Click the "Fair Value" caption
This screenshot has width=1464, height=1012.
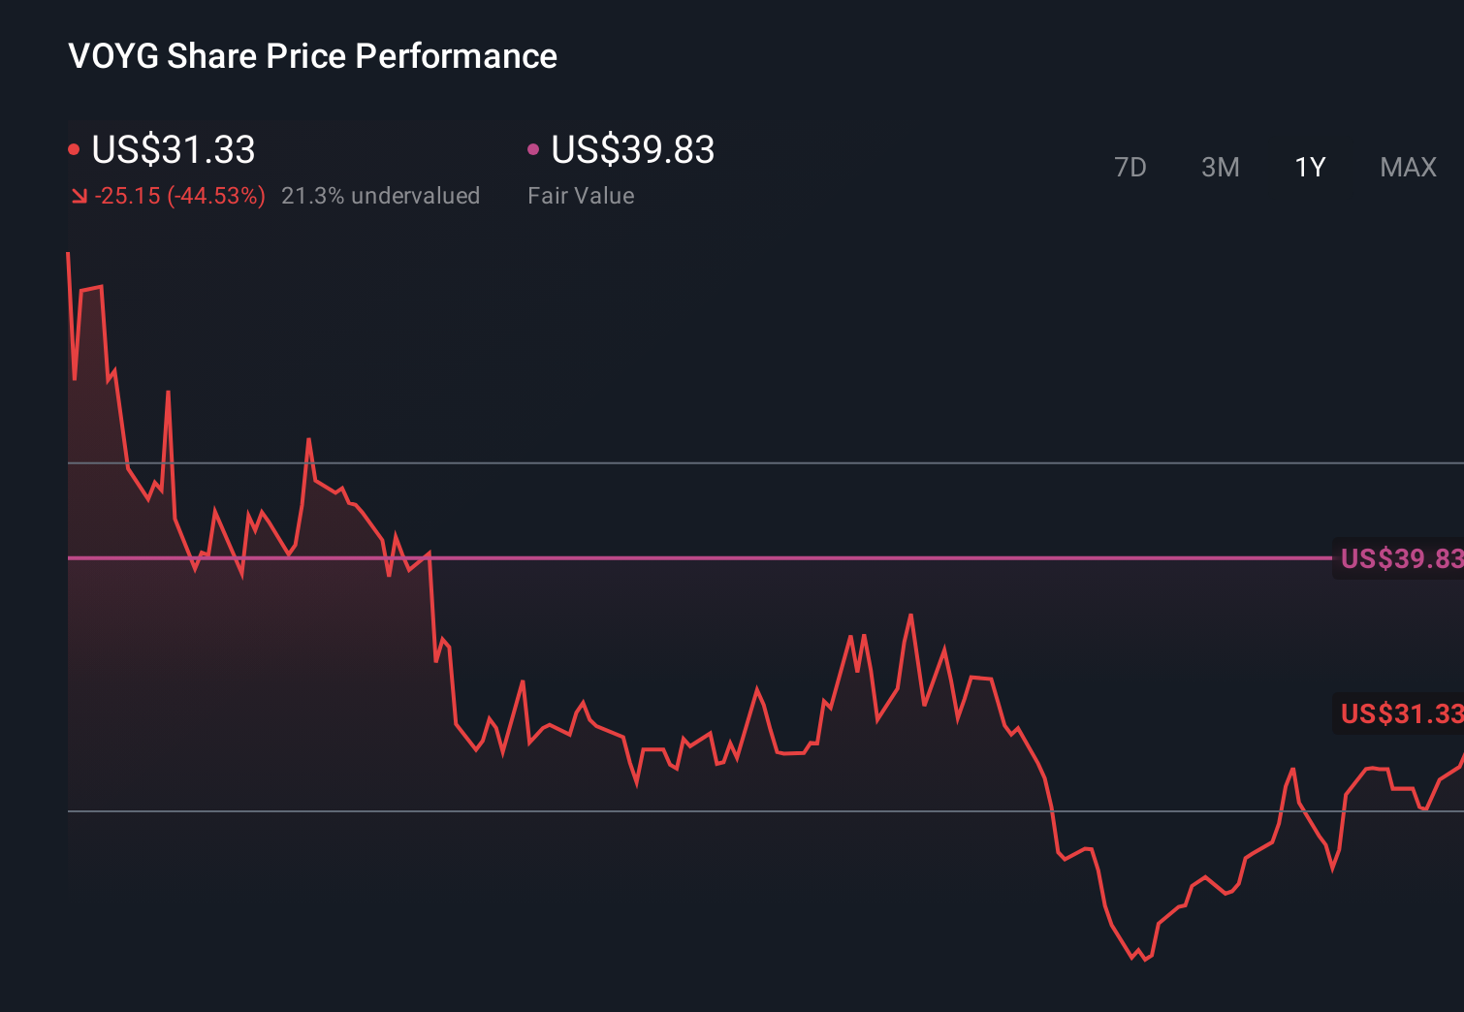click(x=581, y=196)
